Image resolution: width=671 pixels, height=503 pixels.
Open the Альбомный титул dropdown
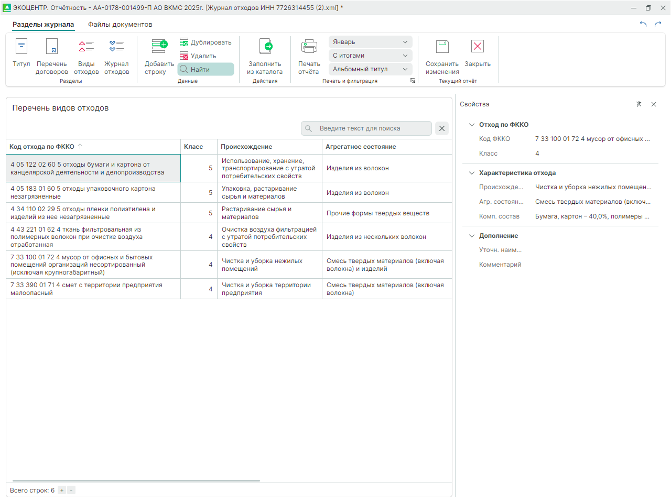point(370,69)
